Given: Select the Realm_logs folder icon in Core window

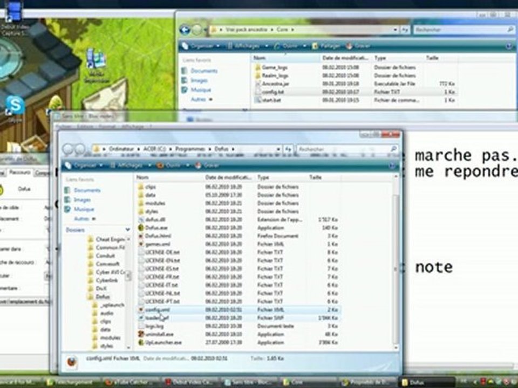Looking at the screenshot, I should click(x=258, y=75).
